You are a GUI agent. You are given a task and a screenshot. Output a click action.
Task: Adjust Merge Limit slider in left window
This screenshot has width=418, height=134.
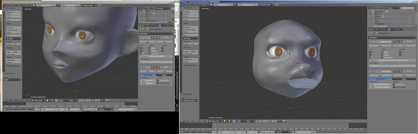point(156,56)
